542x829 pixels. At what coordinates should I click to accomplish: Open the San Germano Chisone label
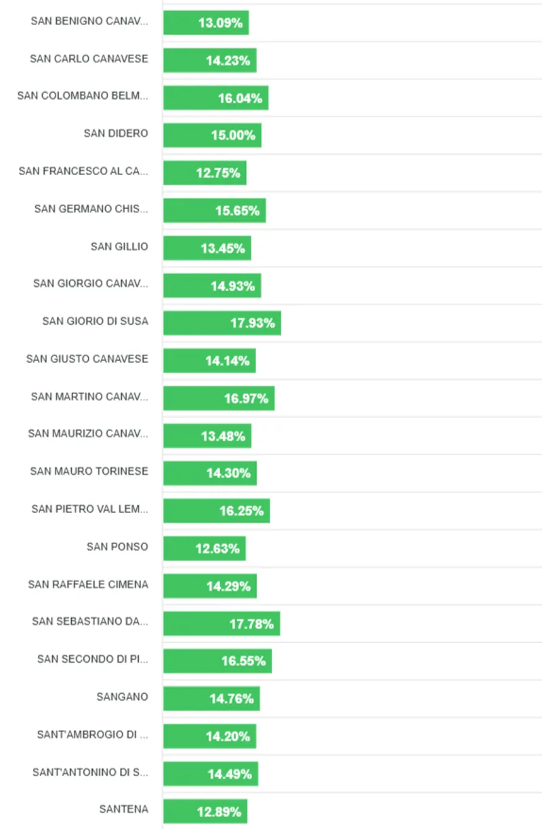coord(91,209)
